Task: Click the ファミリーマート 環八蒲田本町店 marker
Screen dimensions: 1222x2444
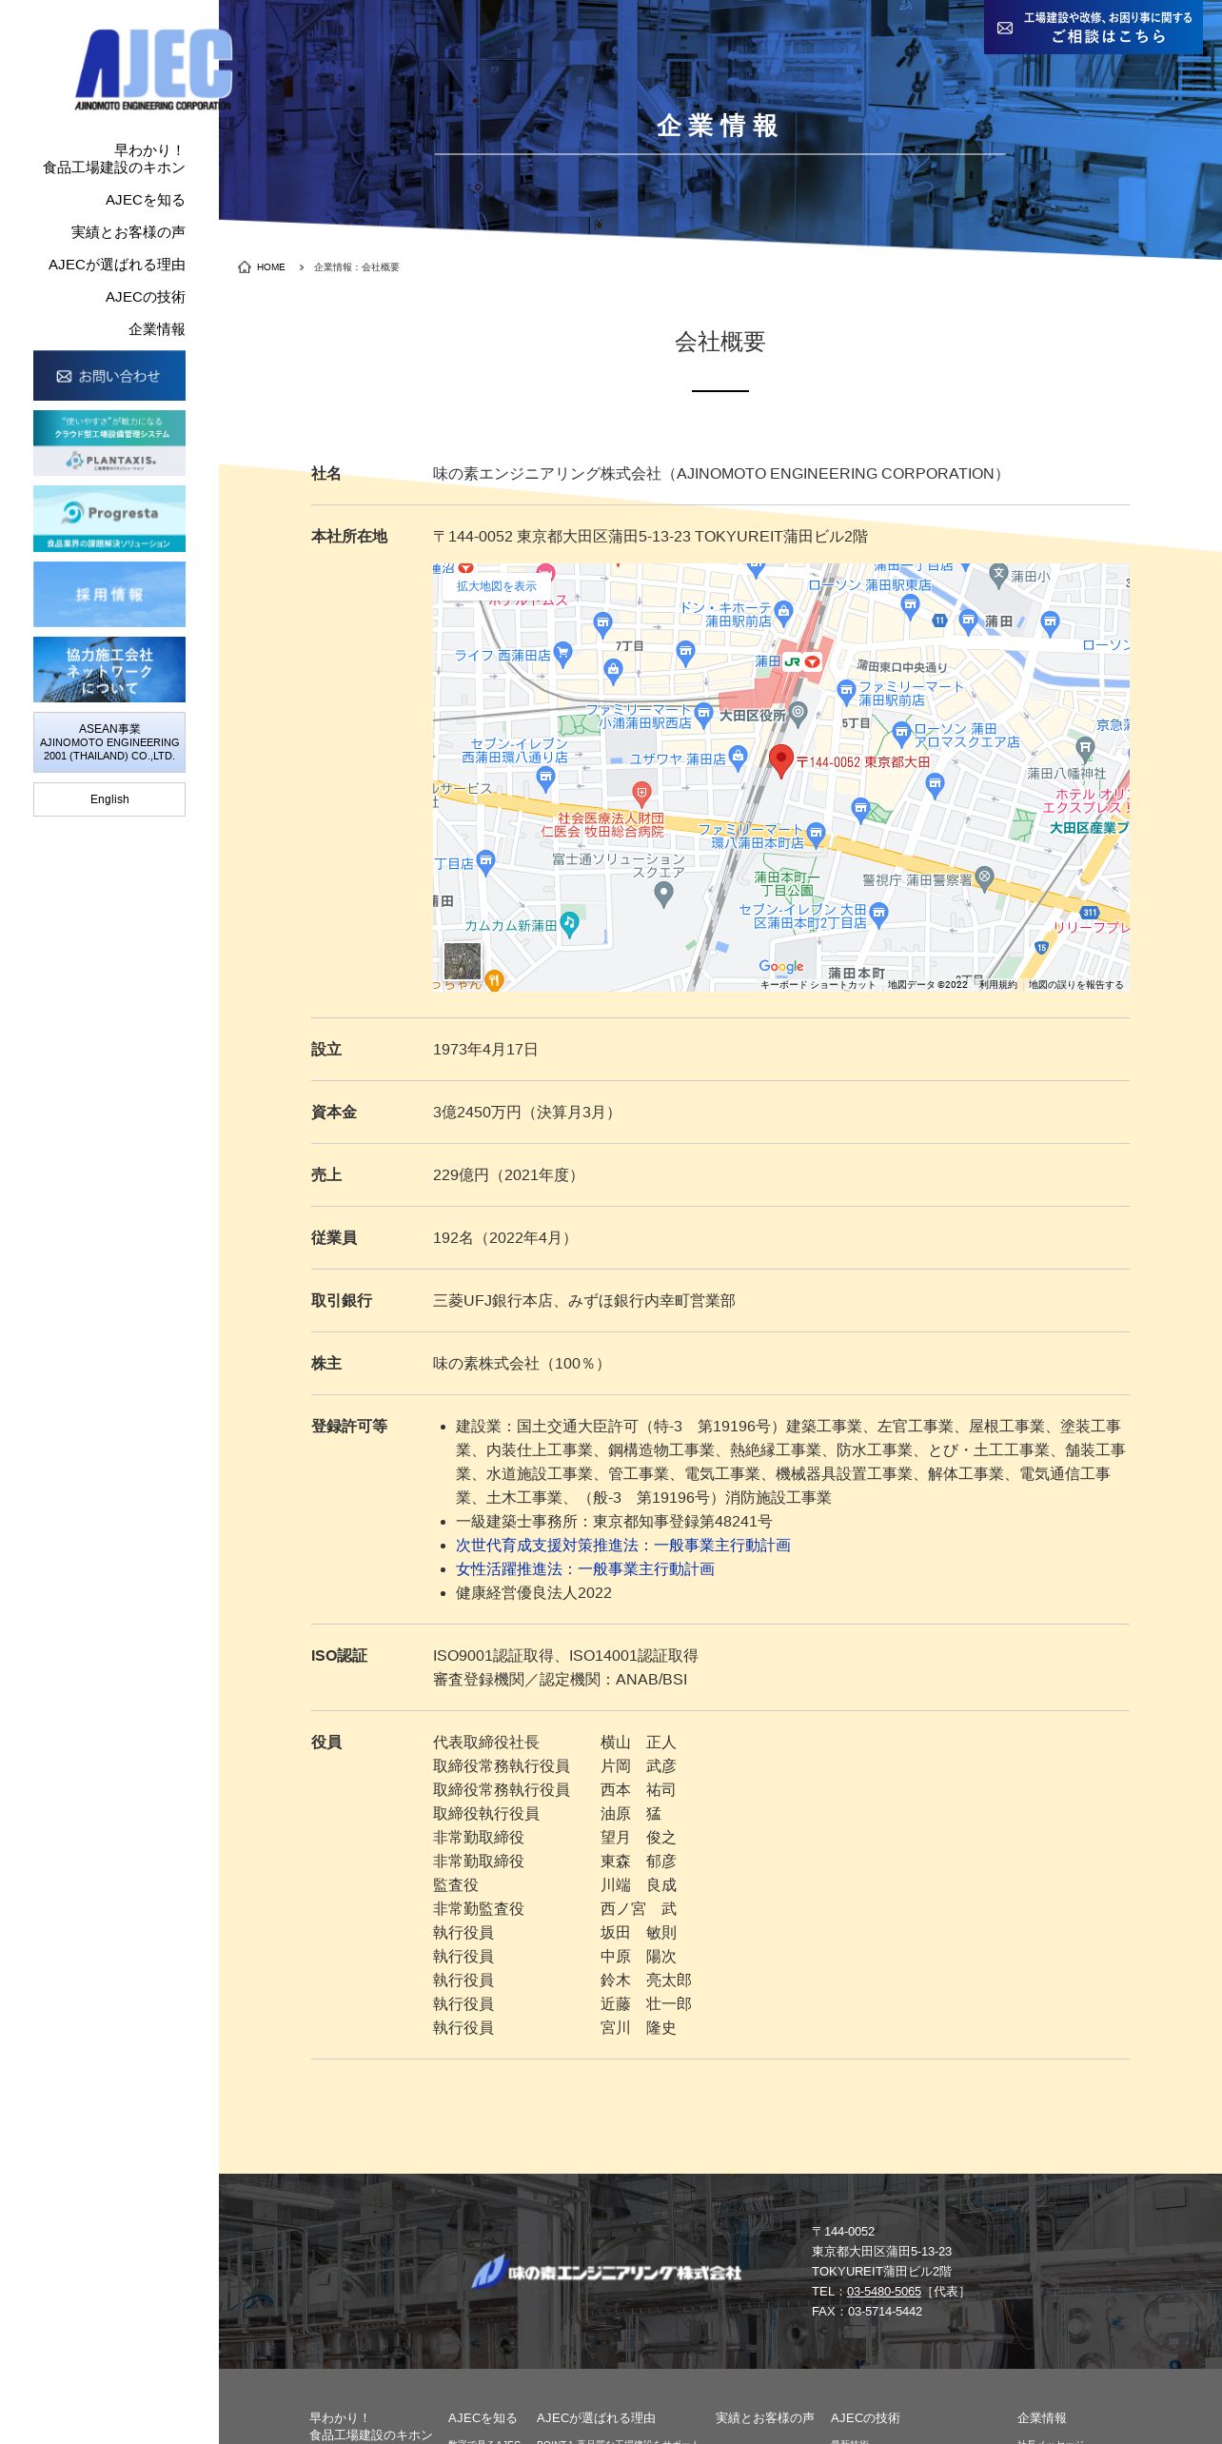Action: (816, 835)
